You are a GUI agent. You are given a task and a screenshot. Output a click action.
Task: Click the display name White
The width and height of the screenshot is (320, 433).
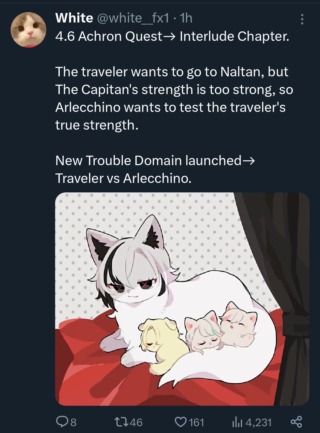[x=74, y=18]
